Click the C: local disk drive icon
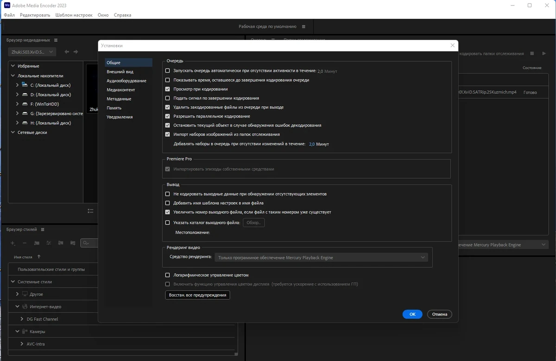This screenshot has height=361, width=556. 25,85
